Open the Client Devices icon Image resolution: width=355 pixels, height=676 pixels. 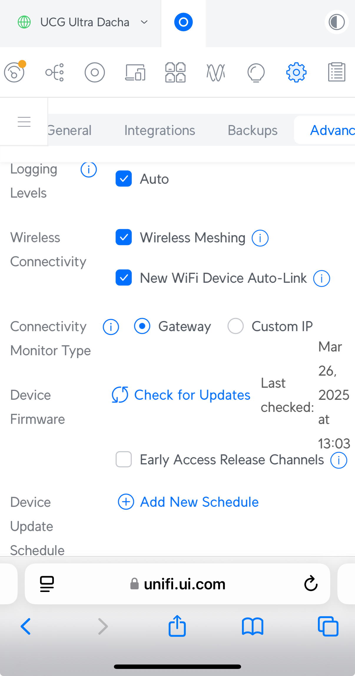click(x=135, y=72)
